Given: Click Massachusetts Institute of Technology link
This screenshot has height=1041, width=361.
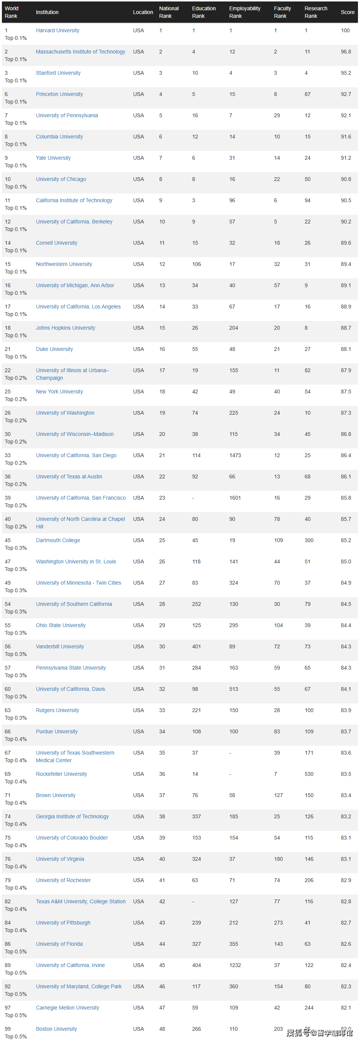Looking at the screenshot, I should [80, 52].
